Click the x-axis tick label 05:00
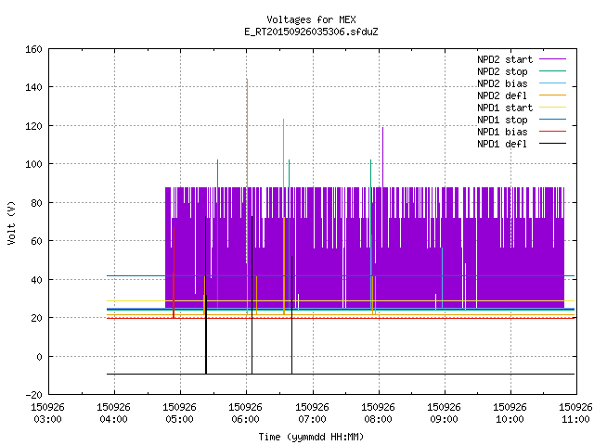Viewport: 594px width, 445px height. click(179, 419)
